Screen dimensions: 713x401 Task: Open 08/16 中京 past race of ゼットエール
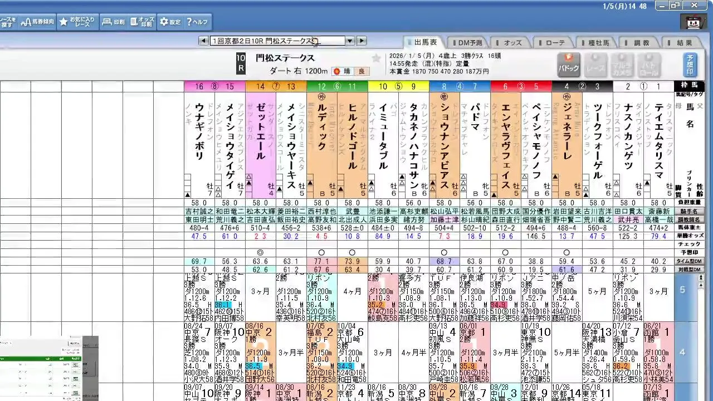(x=261, y=353)
